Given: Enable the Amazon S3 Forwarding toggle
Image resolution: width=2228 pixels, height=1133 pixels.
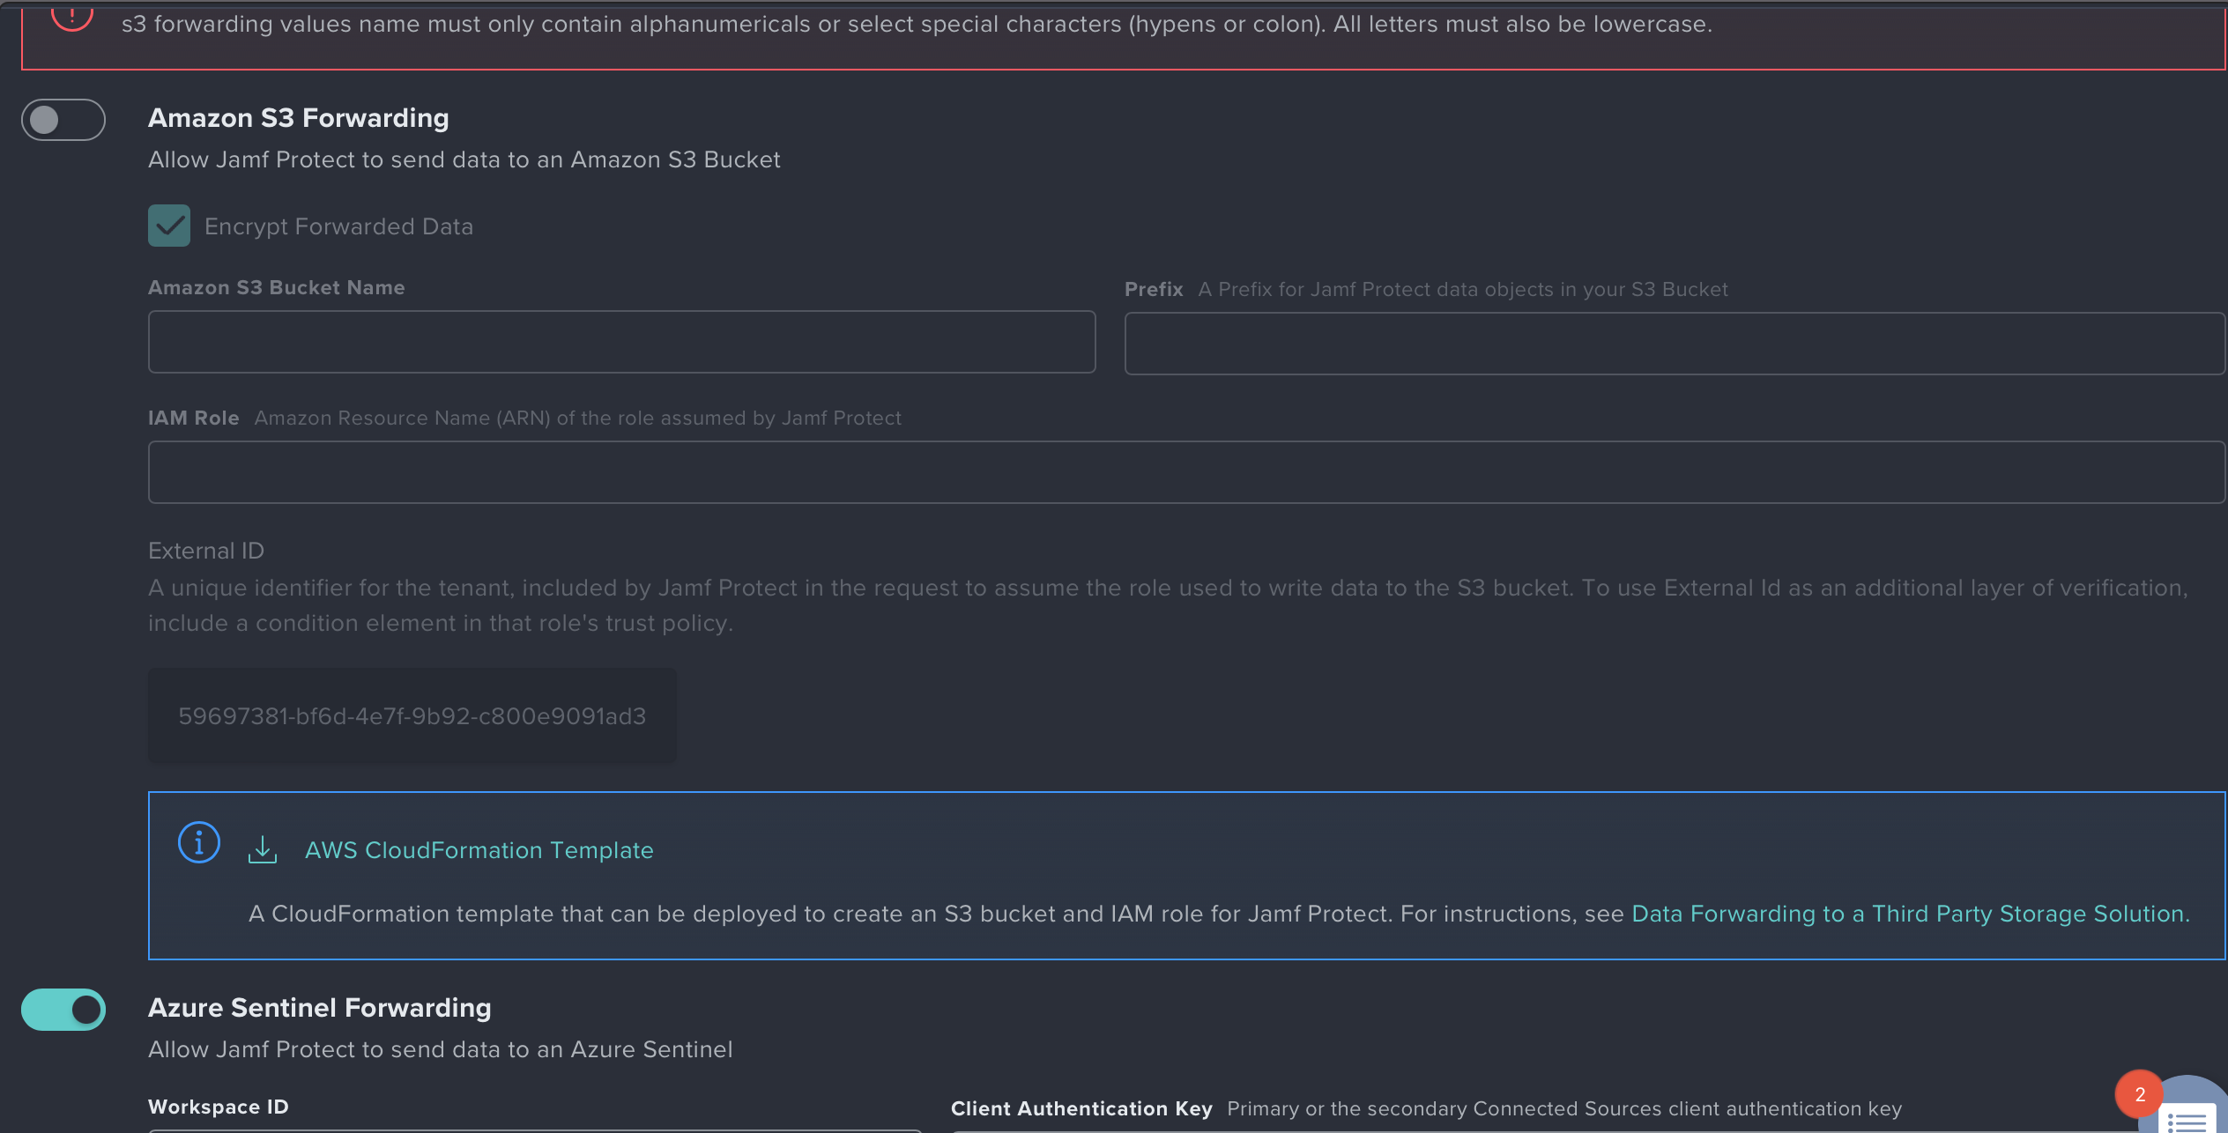Looking at the screenshot, I should (x=63, y=120).
